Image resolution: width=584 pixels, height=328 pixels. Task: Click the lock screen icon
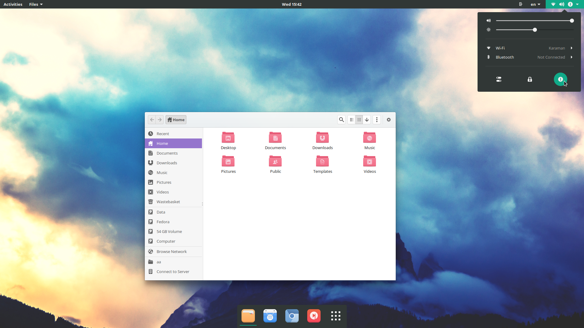point(530,79)
